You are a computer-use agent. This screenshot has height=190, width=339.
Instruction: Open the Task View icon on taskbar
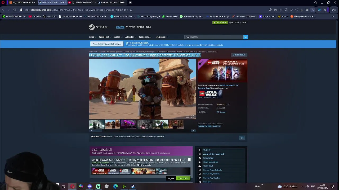63,187
